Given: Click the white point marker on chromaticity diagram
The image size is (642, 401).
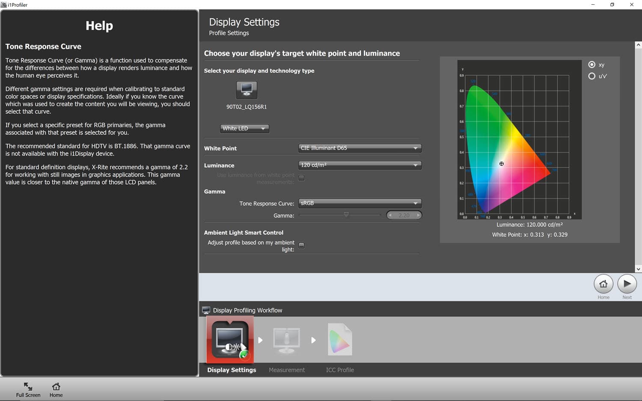Looking at the screenshot, I should tap(502, 164).
